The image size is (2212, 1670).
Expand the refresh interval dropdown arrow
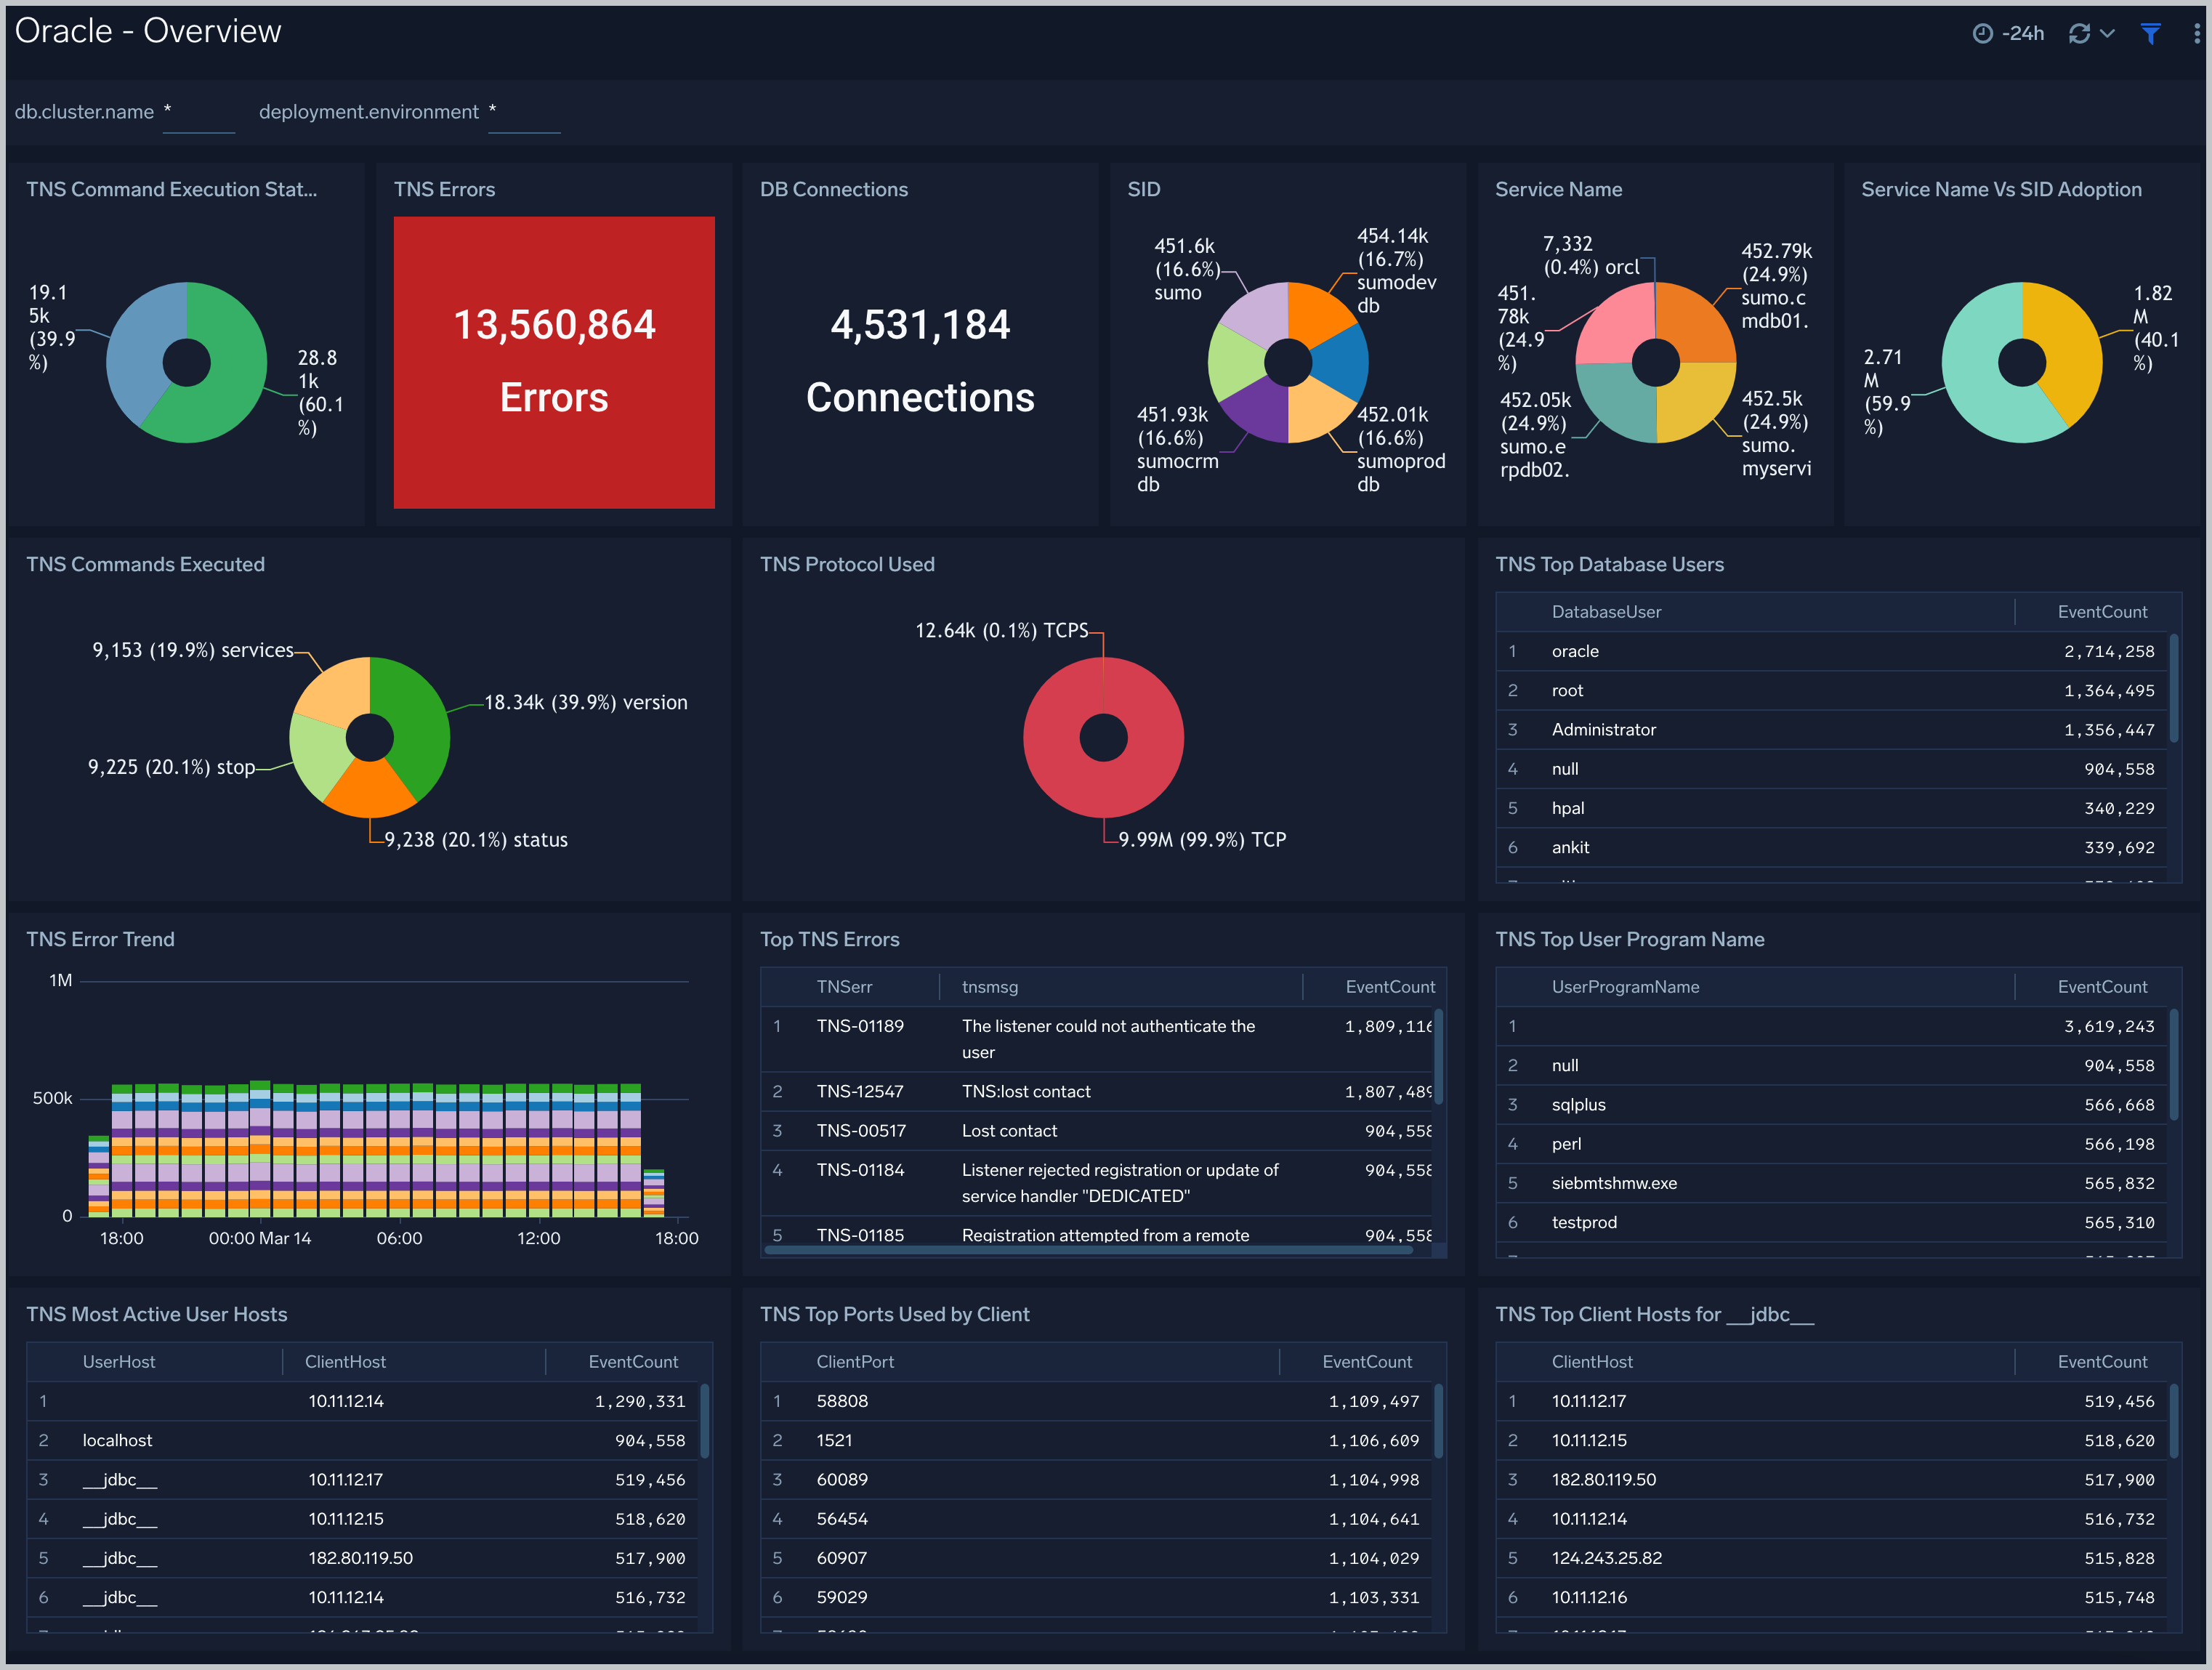(x=2107, y=33)
